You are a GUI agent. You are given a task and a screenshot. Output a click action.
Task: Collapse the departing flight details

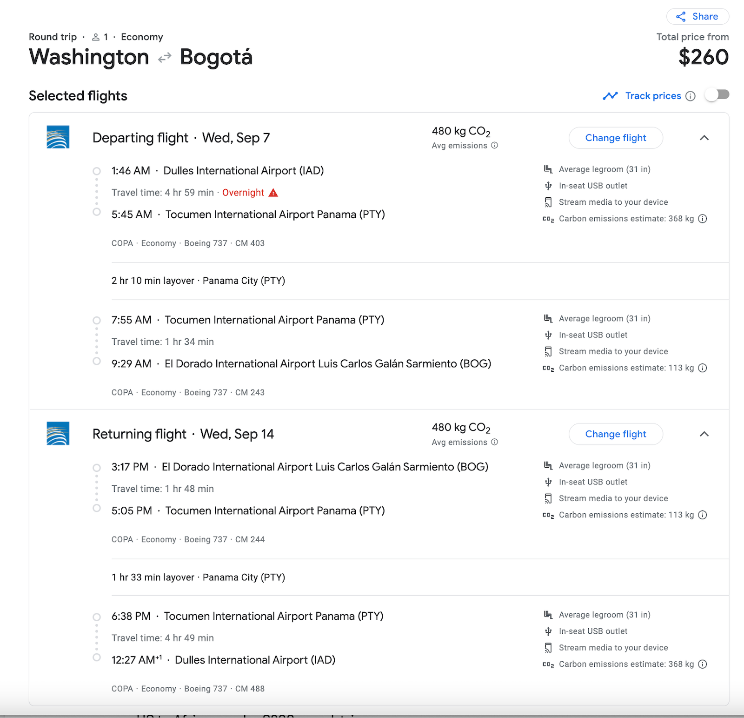704,138
